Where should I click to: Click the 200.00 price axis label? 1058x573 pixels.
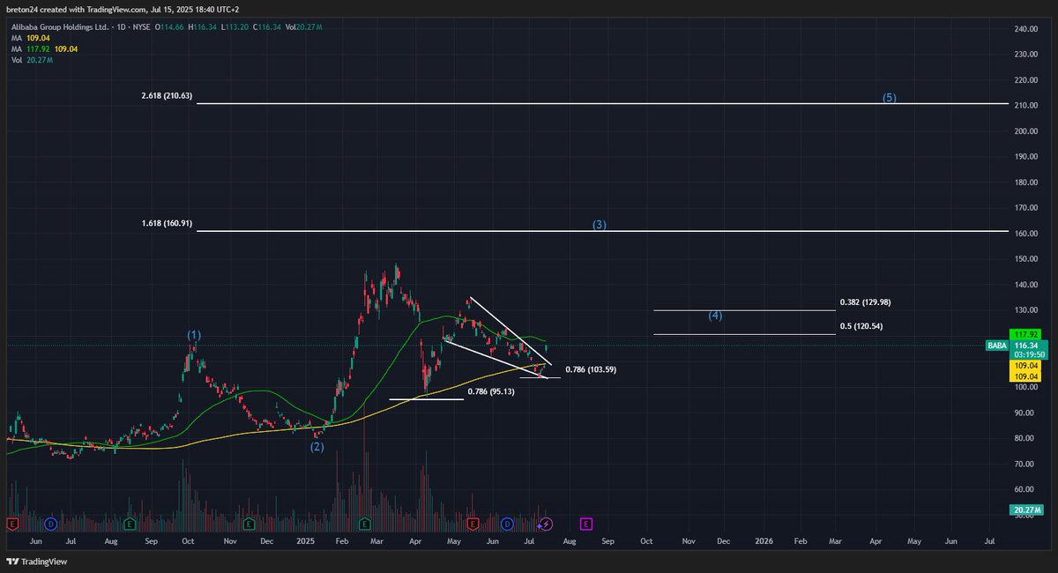(x=1026, y=131)
